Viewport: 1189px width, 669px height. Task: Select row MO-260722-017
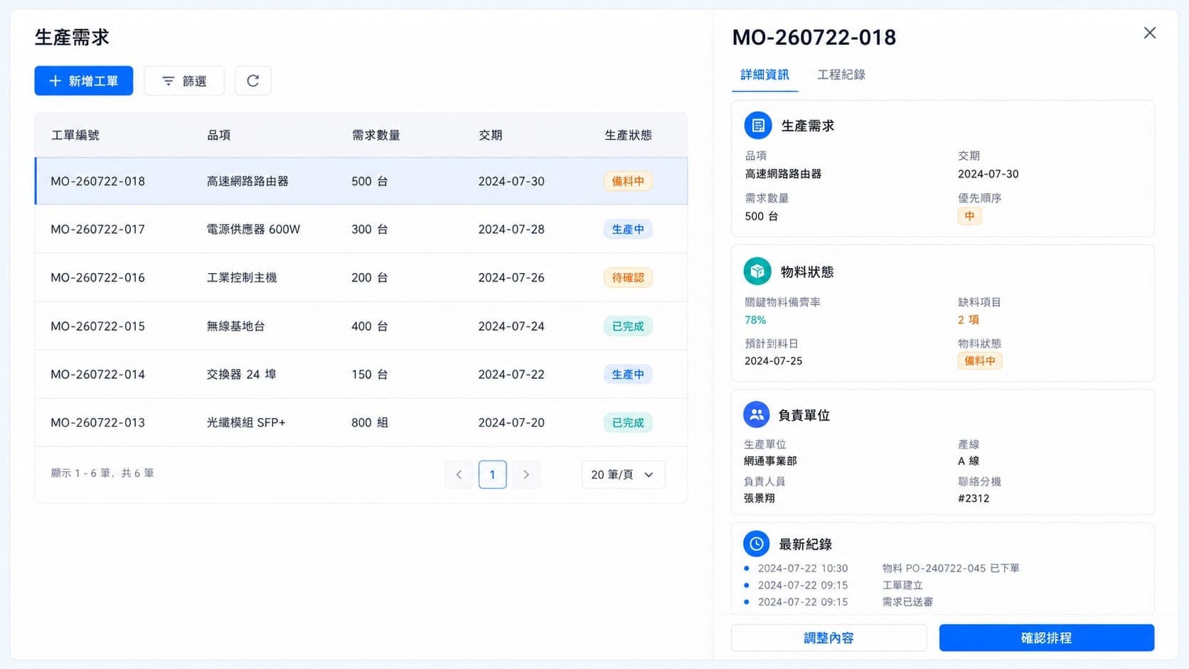pos(361,230)
